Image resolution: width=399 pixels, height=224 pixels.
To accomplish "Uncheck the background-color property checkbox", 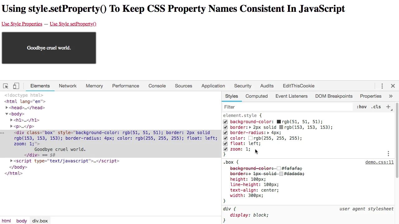I will point(225,122).
